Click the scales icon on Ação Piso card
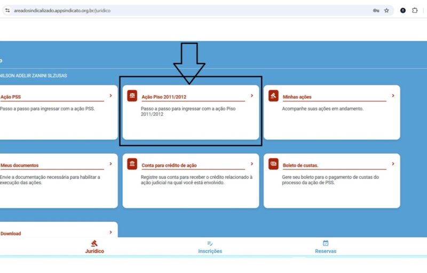 [132, 96]
